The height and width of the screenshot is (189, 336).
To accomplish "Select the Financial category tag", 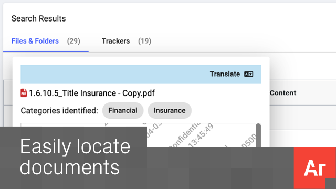I will coord(123,111).
